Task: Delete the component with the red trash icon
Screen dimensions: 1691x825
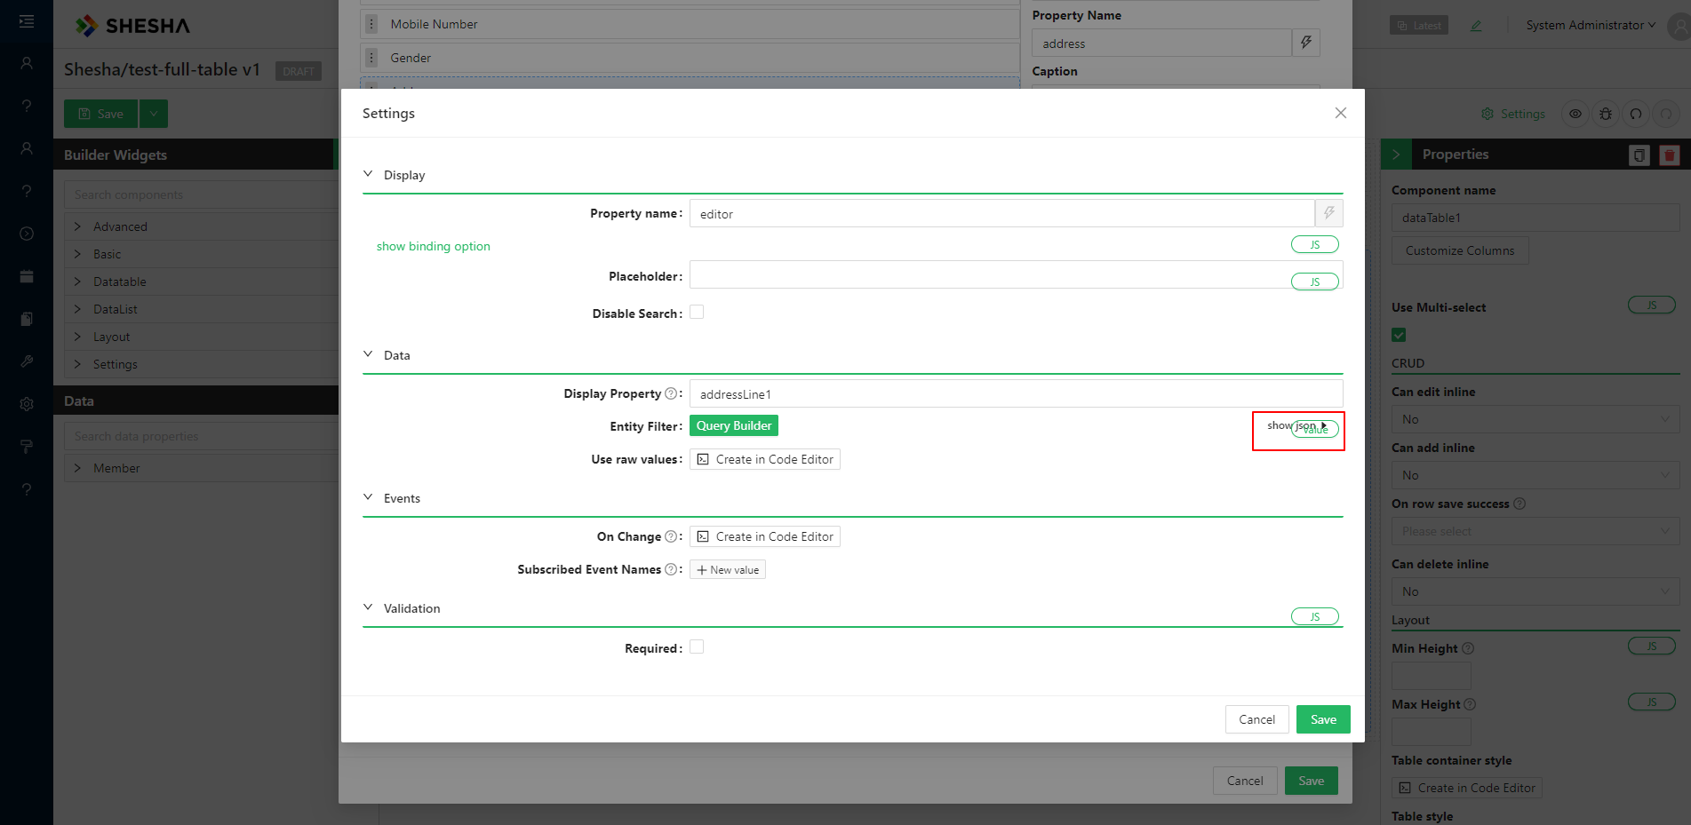Action: click(x=1669, y=155)
